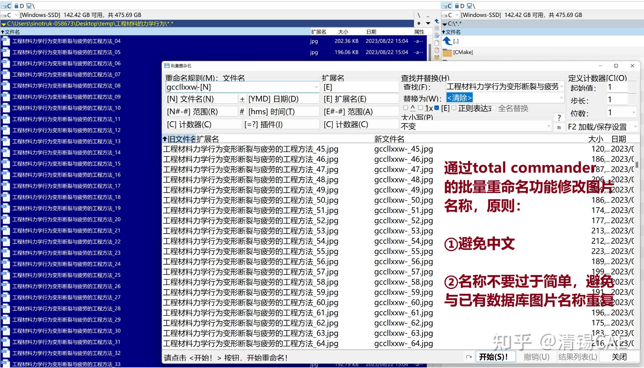Click the new file icon on middle toolbar

pos(437,43)
